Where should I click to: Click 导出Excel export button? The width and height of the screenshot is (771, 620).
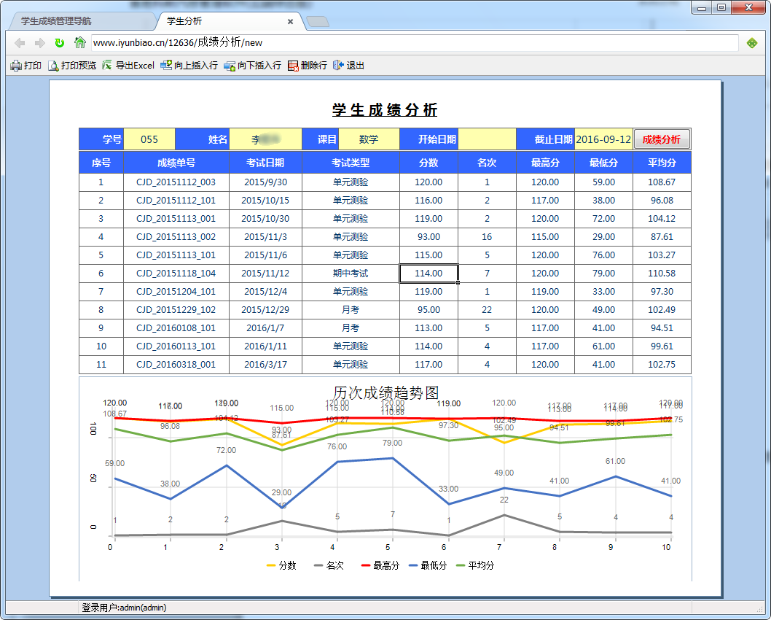[x=128, y=66]
